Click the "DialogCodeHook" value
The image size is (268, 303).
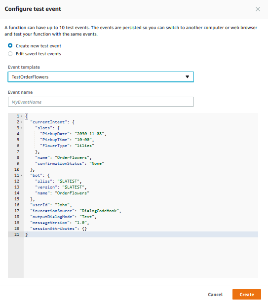coord(99,211)
